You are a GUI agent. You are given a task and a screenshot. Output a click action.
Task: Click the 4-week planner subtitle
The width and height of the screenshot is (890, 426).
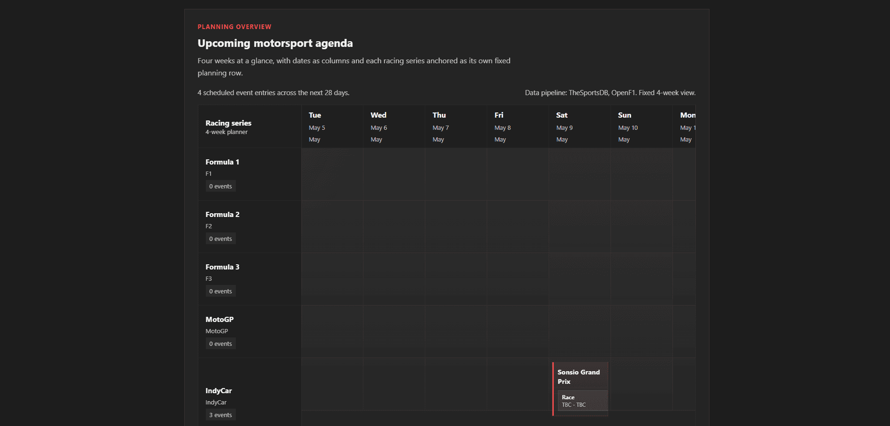coord(226,132)
